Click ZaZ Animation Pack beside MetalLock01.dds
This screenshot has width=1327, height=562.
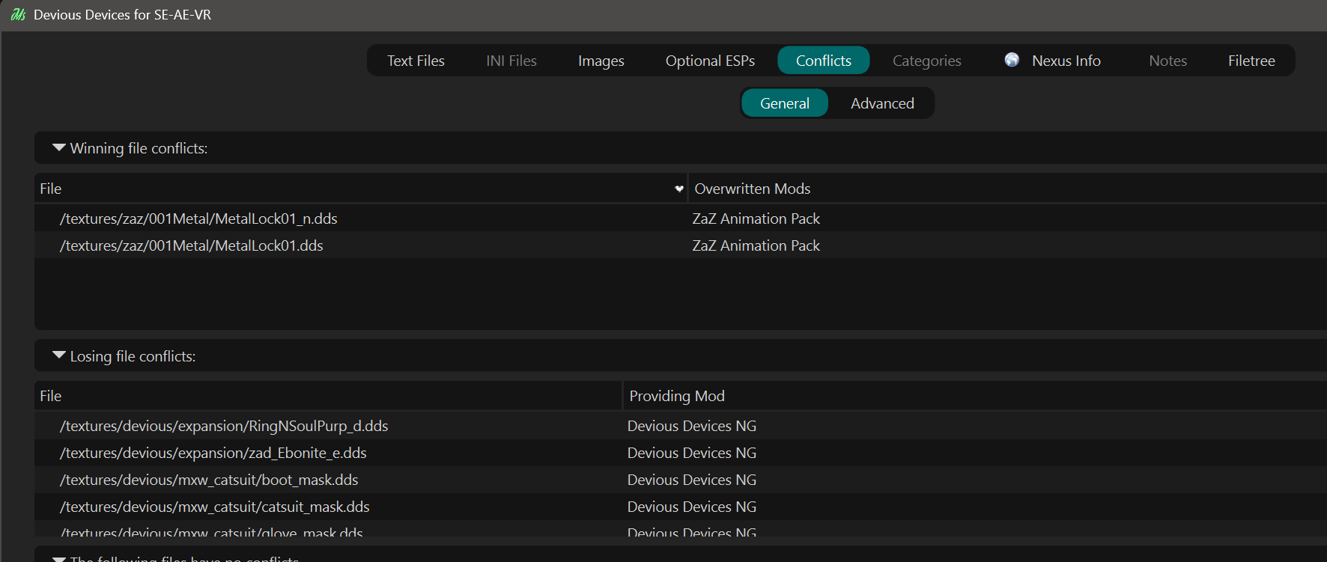coord(756,245)
